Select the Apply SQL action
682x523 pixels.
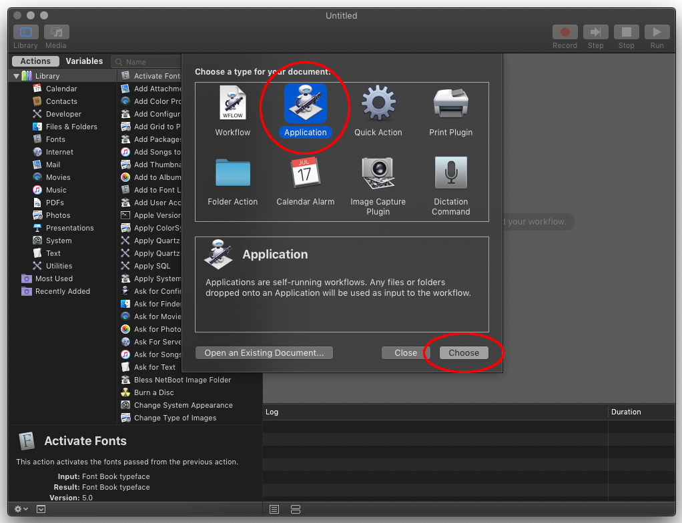point(151,266)
